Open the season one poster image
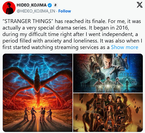 (x=108, y=73)
